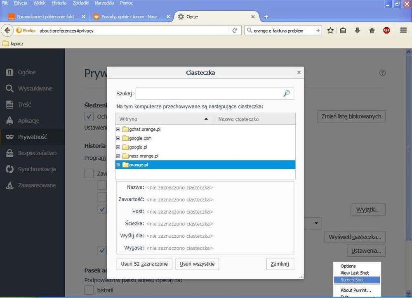Viewport: 412px width, 298px height.
Task: Open the bookmarks list icon
Action: coord(343,31)
